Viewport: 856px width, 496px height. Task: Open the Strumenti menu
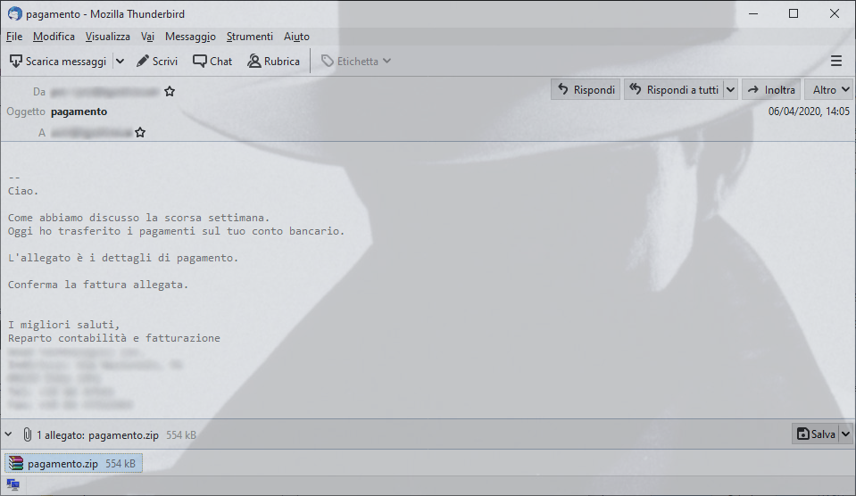(x=250, y=37)
